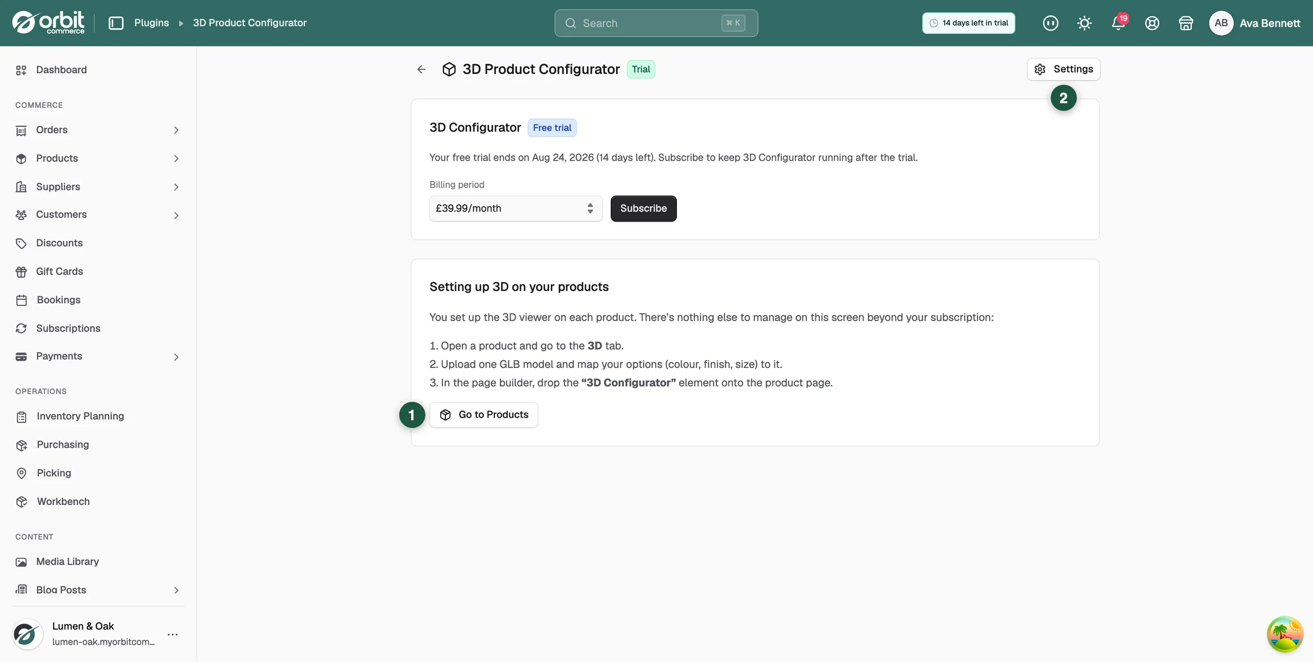Viewport: 1313px width, 662px height.
Task: Click the 14 days left in trial badge
Action: click(x=968, y=23)
